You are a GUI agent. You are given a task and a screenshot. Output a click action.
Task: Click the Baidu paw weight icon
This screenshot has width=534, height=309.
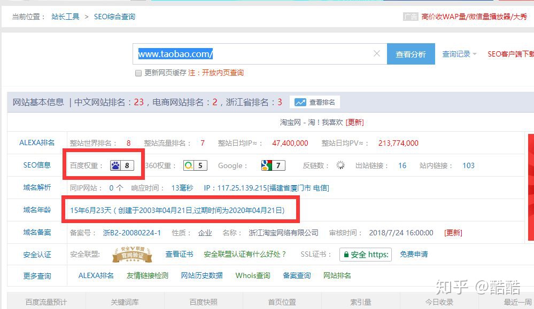(122, 165)
